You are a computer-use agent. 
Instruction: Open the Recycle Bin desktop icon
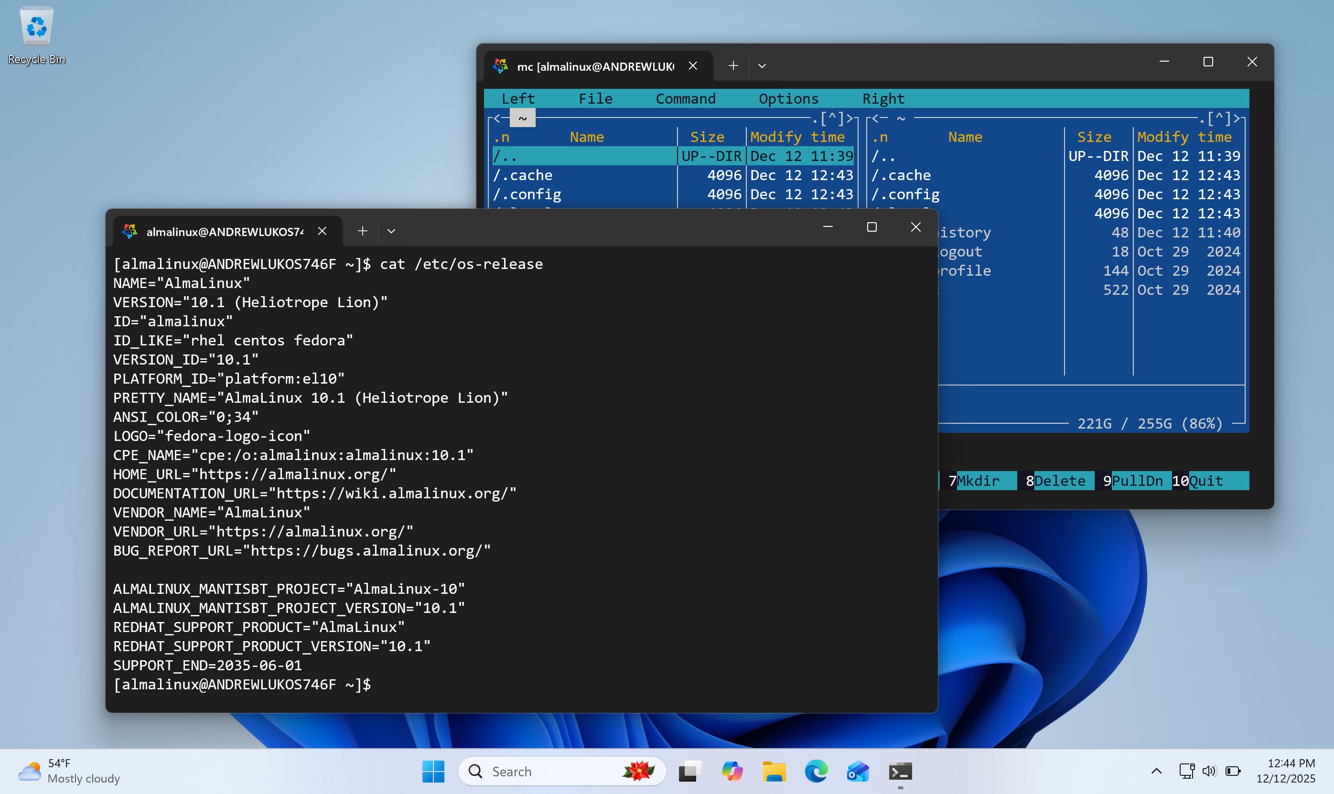(x=36, y=35)
